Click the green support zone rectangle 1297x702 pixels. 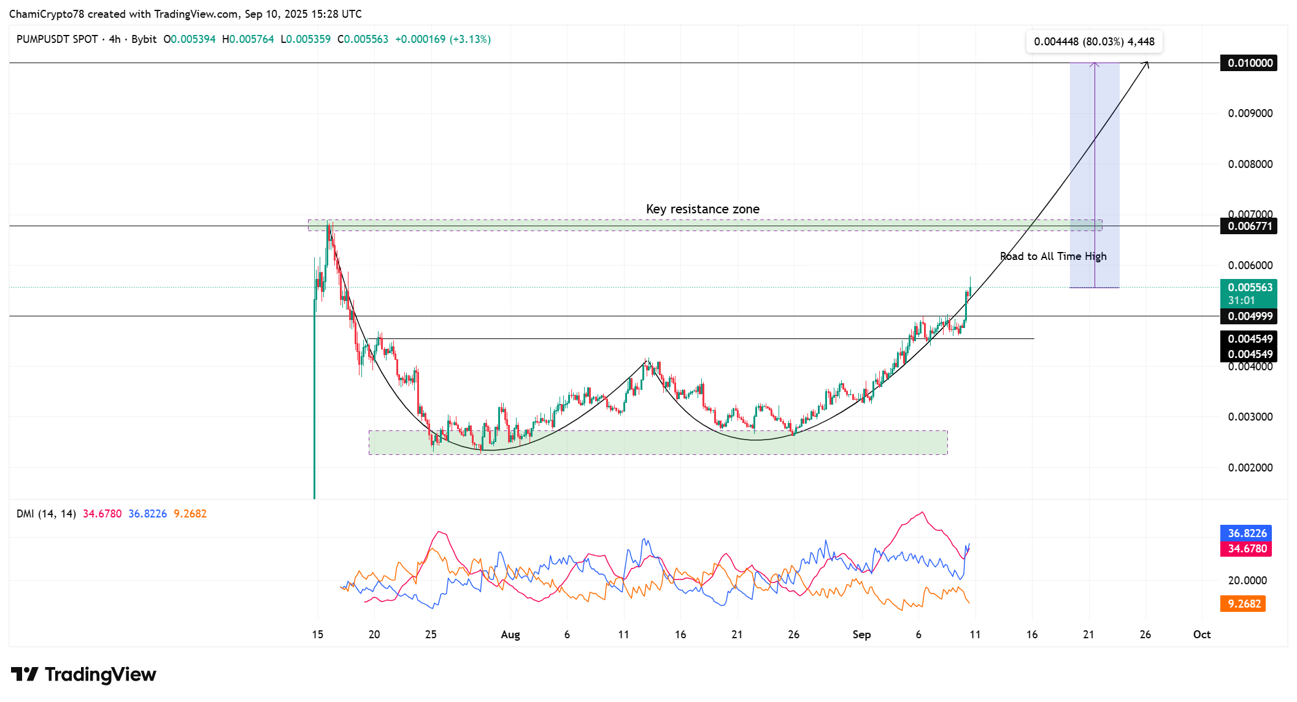point(658,443)
